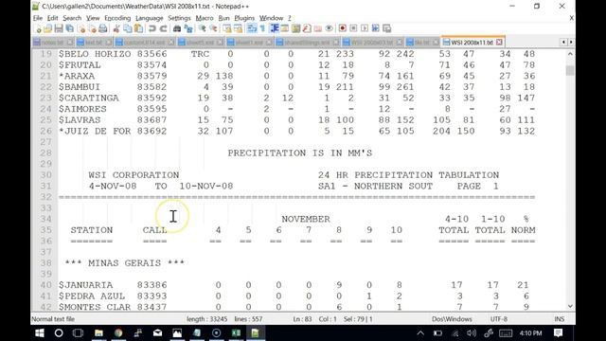Click the *** MINAS GERAIS *** heading
The height and width of the screenshot is (341, 606).
tap(124, 263)
